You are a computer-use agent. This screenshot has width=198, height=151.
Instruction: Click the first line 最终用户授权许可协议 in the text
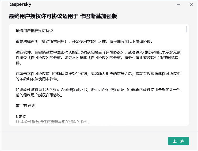click(35, 31)
